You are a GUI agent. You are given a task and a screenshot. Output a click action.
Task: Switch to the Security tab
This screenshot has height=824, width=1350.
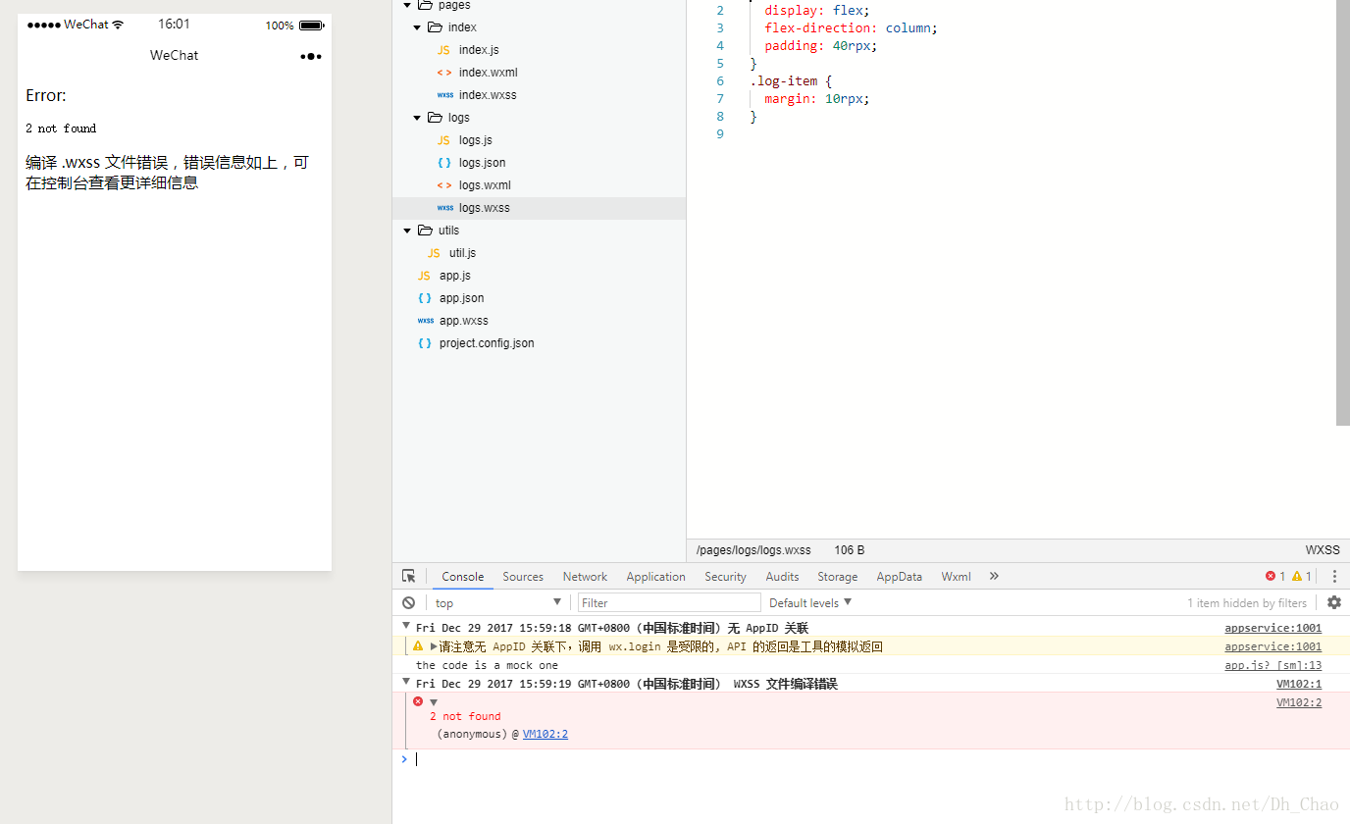click(725, 577)
